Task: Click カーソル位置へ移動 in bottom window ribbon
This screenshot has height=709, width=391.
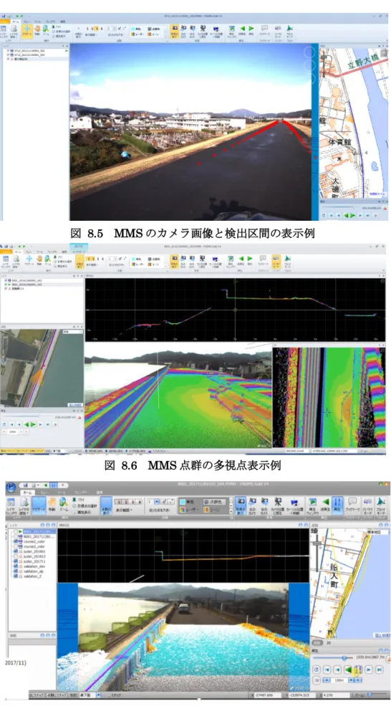Action: pyautogui.click(x=294, y=506)
